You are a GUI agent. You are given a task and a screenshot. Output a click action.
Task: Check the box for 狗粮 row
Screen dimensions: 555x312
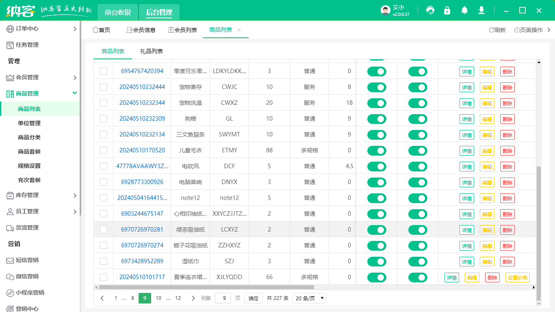click(x=104, y=119)
